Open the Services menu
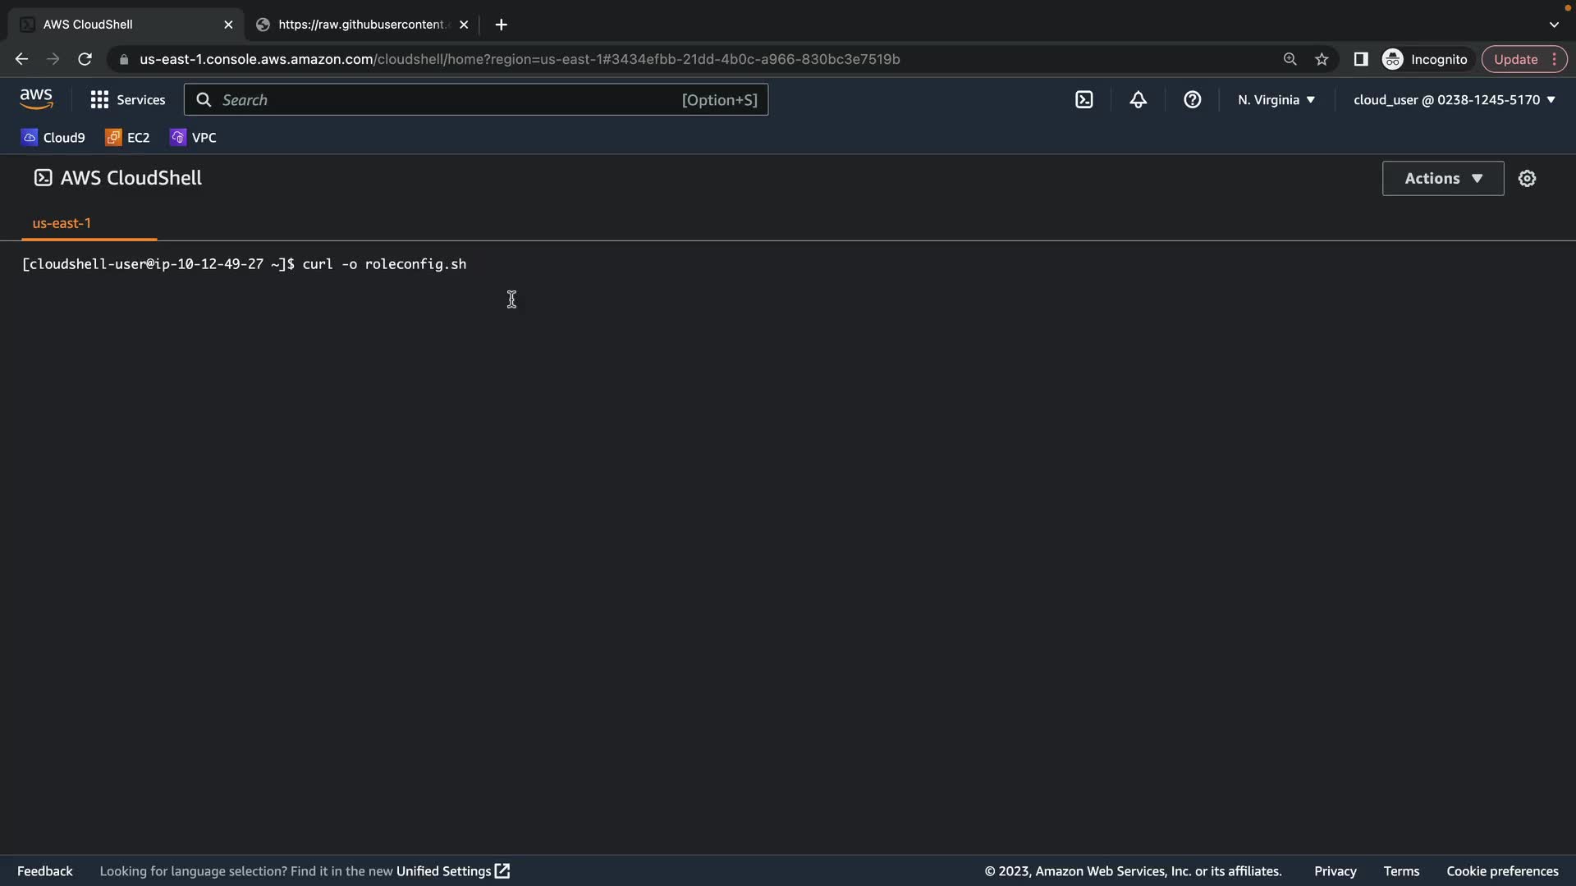This screenshot has height=886, width=1576. point(128,99)
